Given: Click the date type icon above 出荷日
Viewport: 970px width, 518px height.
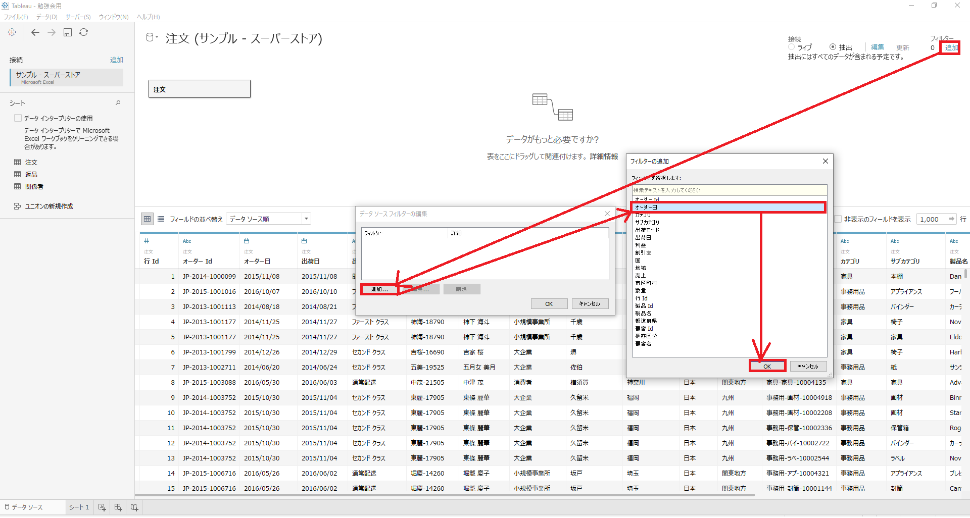Looking at the screenshot, I should pyautogui.click(x=304, y=241).
